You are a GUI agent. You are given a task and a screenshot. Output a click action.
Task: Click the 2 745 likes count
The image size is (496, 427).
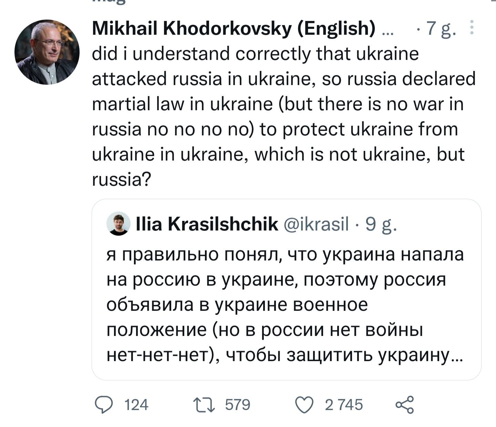pyautogui.click(x=344, y=405)
